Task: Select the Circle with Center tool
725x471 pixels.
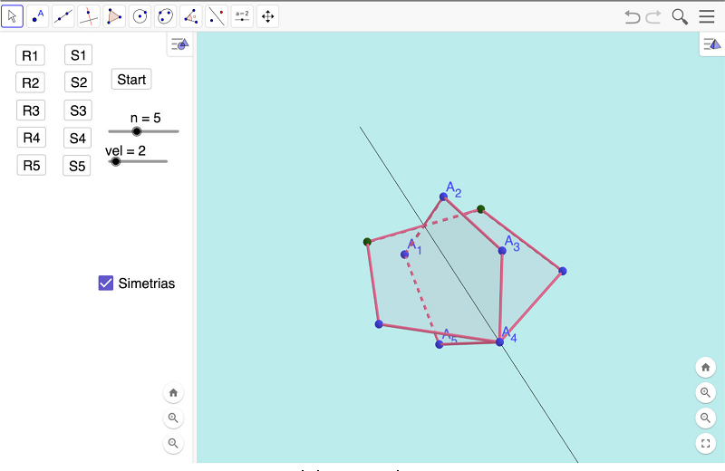Action: pos(140,16)
